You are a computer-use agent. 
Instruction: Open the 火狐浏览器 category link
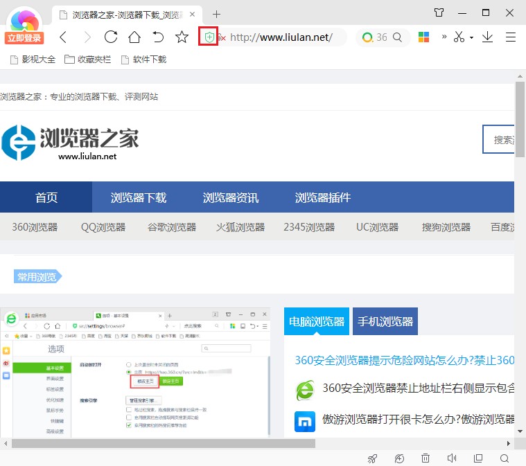coord(240,227)
